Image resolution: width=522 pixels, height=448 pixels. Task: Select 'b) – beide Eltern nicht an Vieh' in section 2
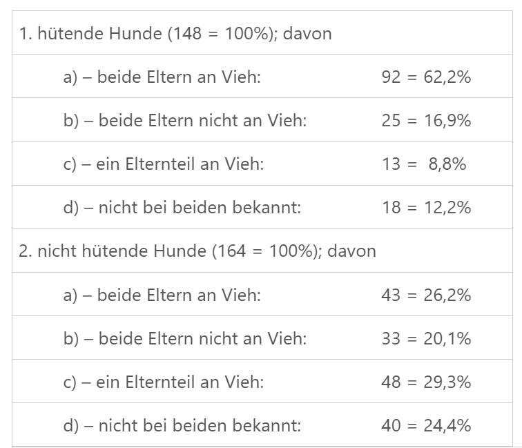tap(184, 338)
